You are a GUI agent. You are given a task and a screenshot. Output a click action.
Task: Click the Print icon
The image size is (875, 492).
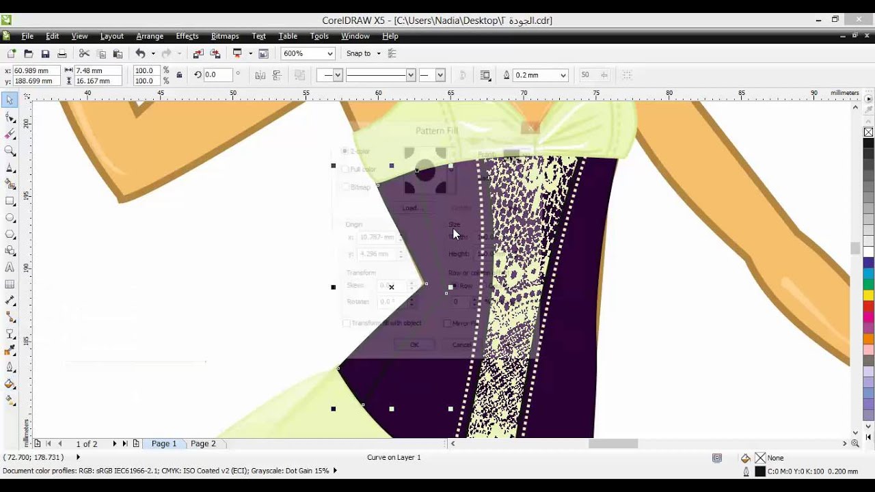click(x=62, y=53)
